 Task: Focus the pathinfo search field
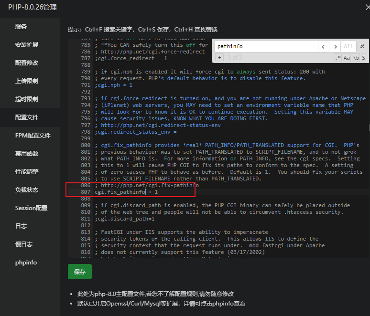266,46
